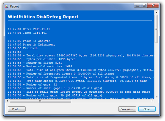The height and width of the screenshot is (121, 165).
Task: Click the 'Number of gaps: 42' line
Action: (x=32, y=84)
